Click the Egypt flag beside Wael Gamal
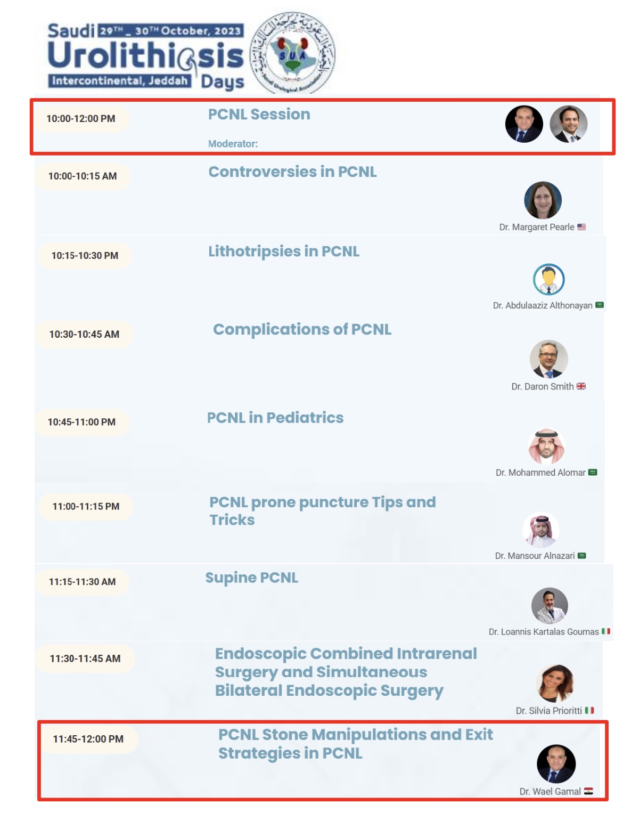 [x=588, y=791]
